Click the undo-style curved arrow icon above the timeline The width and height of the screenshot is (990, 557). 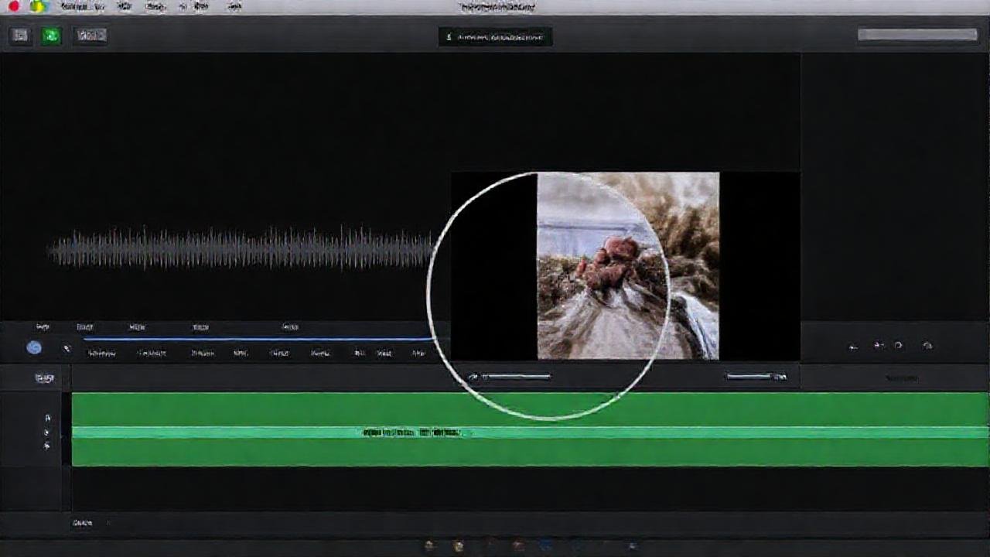900,346
